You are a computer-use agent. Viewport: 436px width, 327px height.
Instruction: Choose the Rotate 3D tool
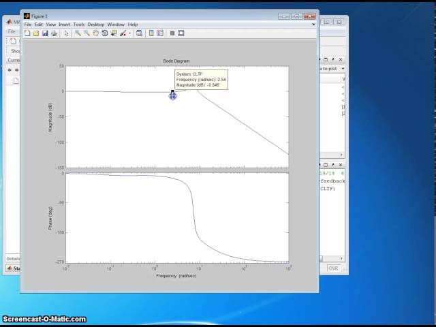point(104,33)
